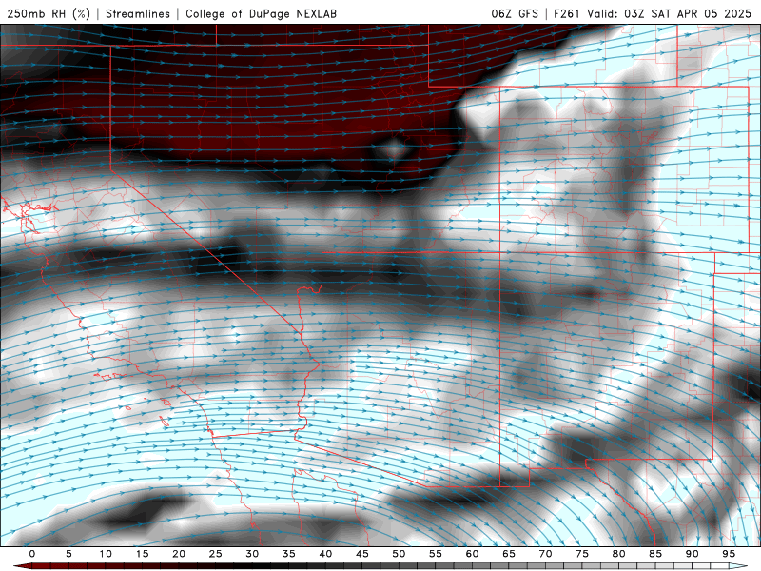761x571 pixels.
Task: Click the color scale label "25"
Action: (x=216, y=554)
